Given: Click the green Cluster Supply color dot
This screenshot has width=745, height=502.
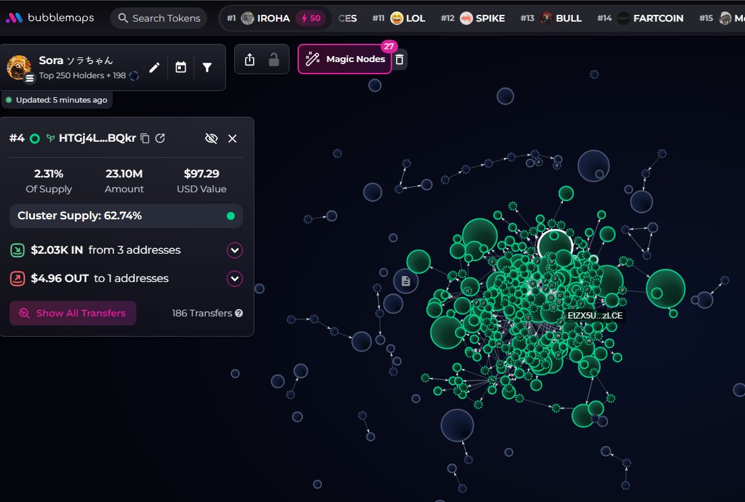Looking at the screenshot, I should click(x=231, y=216).
